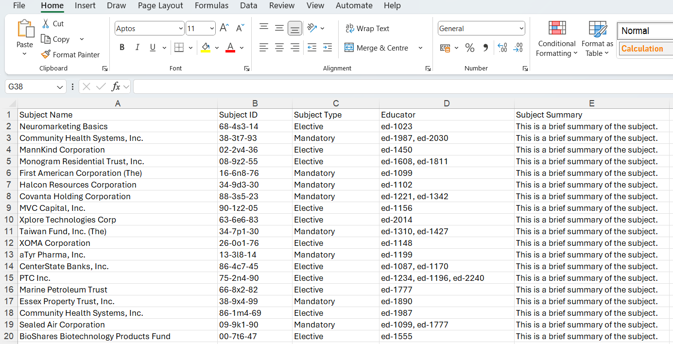Open the Automate tab
673x344 pixels.
click(x=354, y=6)
